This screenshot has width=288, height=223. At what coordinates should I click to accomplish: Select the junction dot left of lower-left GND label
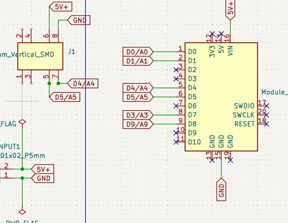23,178
